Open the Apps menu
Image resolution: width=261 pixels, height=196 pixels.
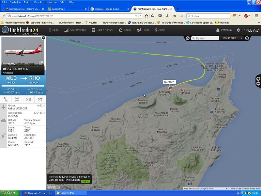(54, 30)
